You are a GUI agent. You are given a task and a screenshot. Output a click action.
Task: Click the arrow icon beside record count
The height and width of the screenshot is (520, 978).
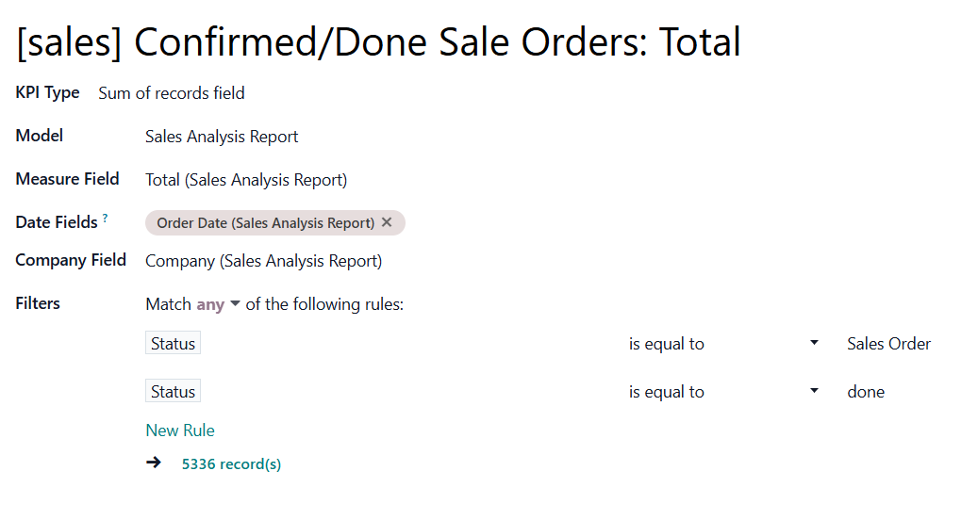154,463
